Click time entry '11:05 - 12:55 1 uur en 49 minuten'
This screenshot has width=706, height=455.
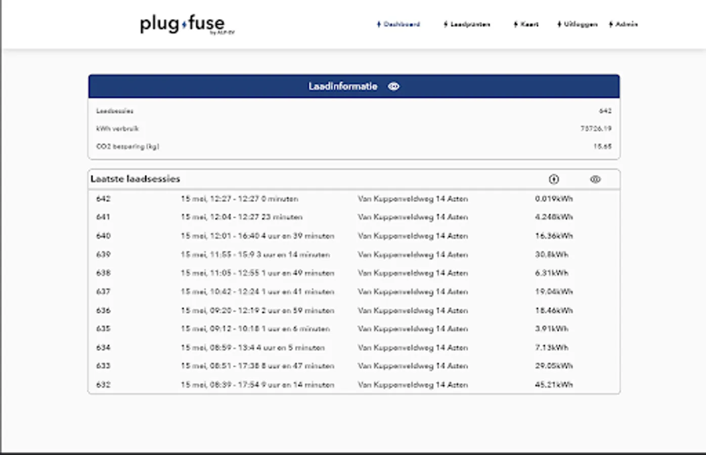257,273
